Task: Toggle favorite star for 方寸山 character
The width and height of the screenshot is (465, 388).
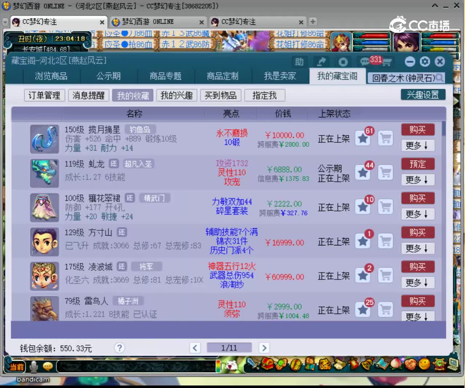Action: (x=363, y=241)
